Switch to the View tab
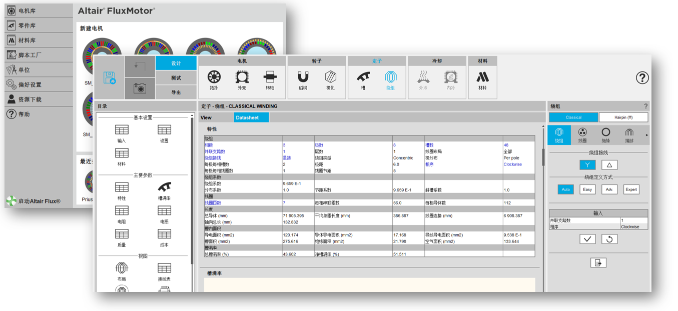This screenshot has width=678, height=311. (x=206, y=117)
